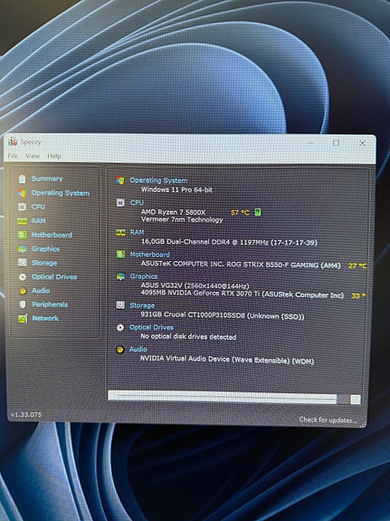Open the Audio speaker icon in sidebar
This screenshot has width=390, height=521.
pyautogui.click(x=23, y=291)
